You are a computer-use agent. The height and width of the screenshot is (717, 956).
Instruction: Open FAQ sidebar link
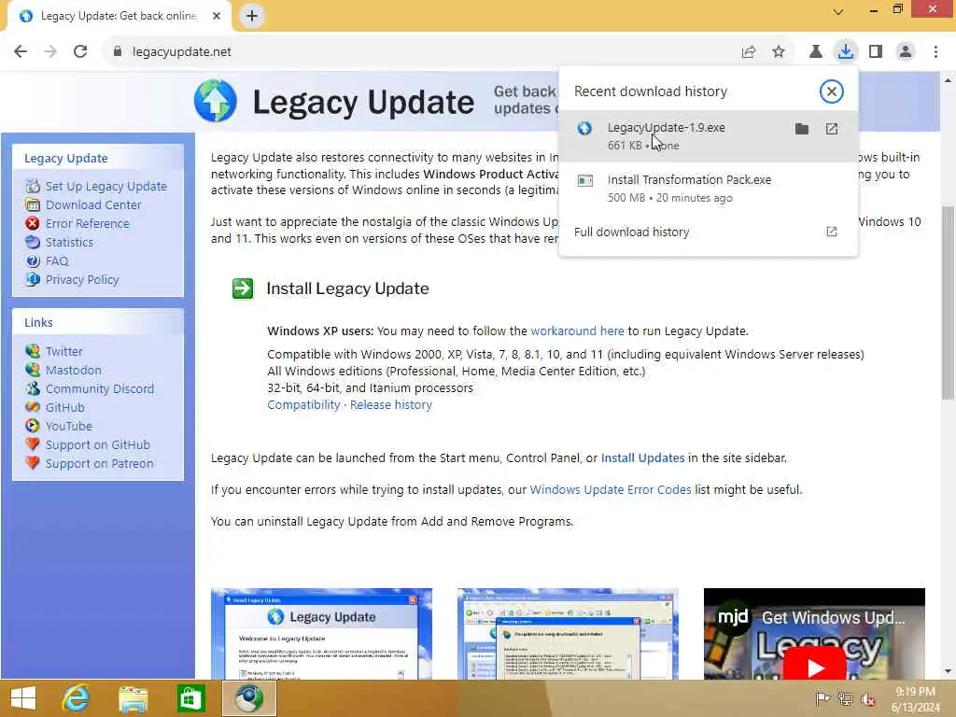pyautogui.click(x=57, y=261)
